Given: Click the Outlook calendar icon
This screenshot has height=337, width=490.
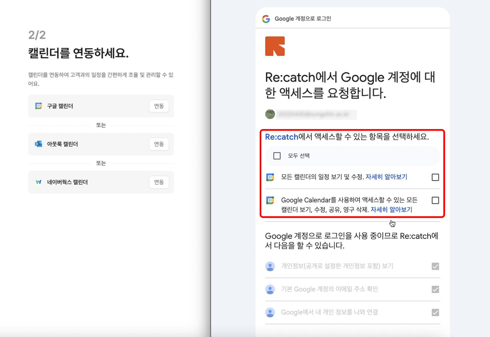Looking at the screenshot, I should point(39,144).
